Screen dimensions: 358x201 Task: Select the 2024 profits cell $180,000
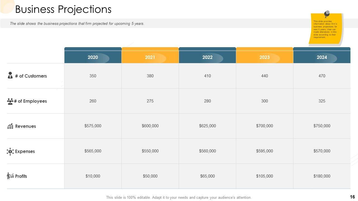pos(322,176)
